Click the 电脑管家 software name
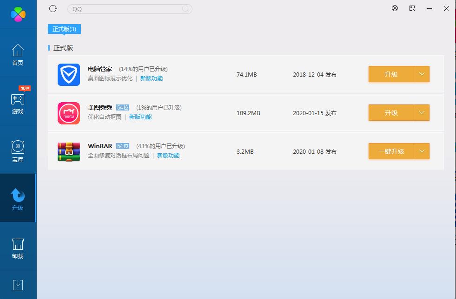 coord(100,69)
